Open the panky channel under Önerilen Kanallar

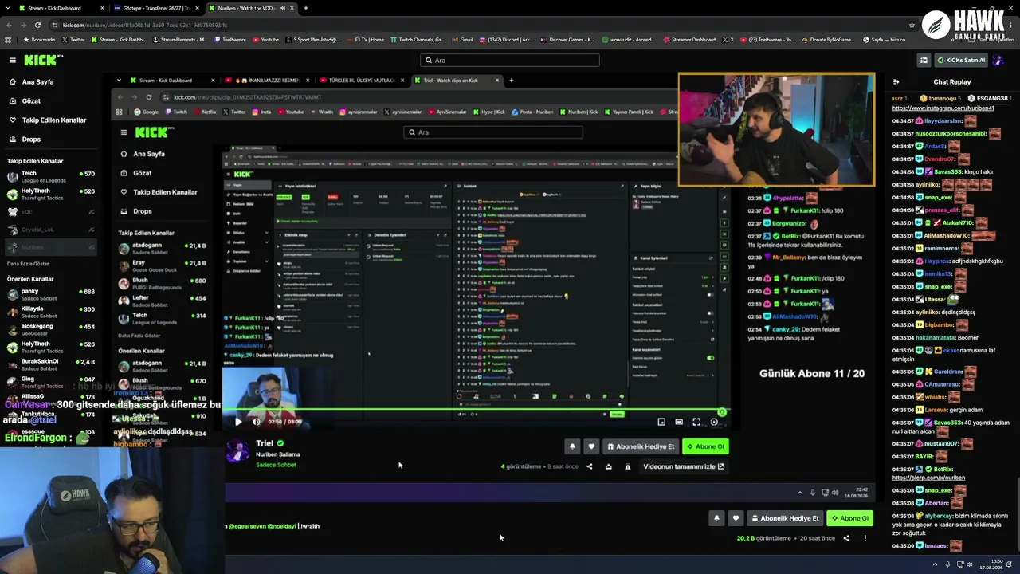click(x=51, y=294)
